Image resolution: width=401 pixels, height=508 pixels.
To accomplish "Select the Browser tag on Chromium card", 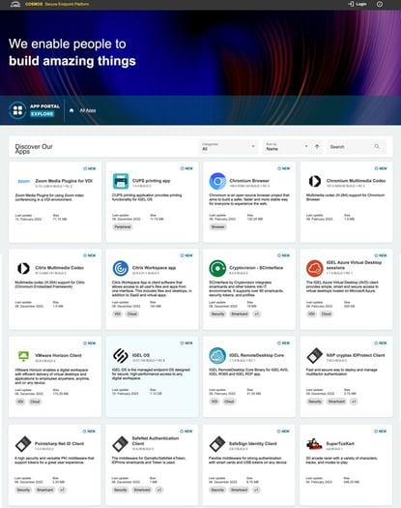I will point(217,227).
